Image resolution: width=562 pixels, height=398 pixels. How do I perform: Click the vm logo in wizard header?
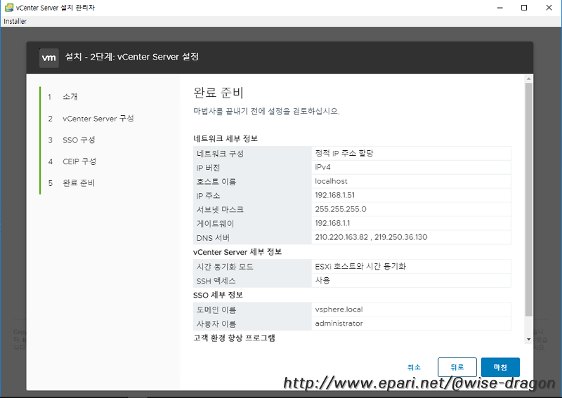click(x=48, y=58)
